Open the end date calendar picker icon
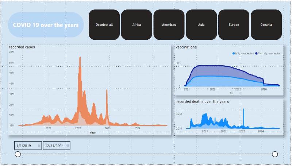 click(68, 146)
